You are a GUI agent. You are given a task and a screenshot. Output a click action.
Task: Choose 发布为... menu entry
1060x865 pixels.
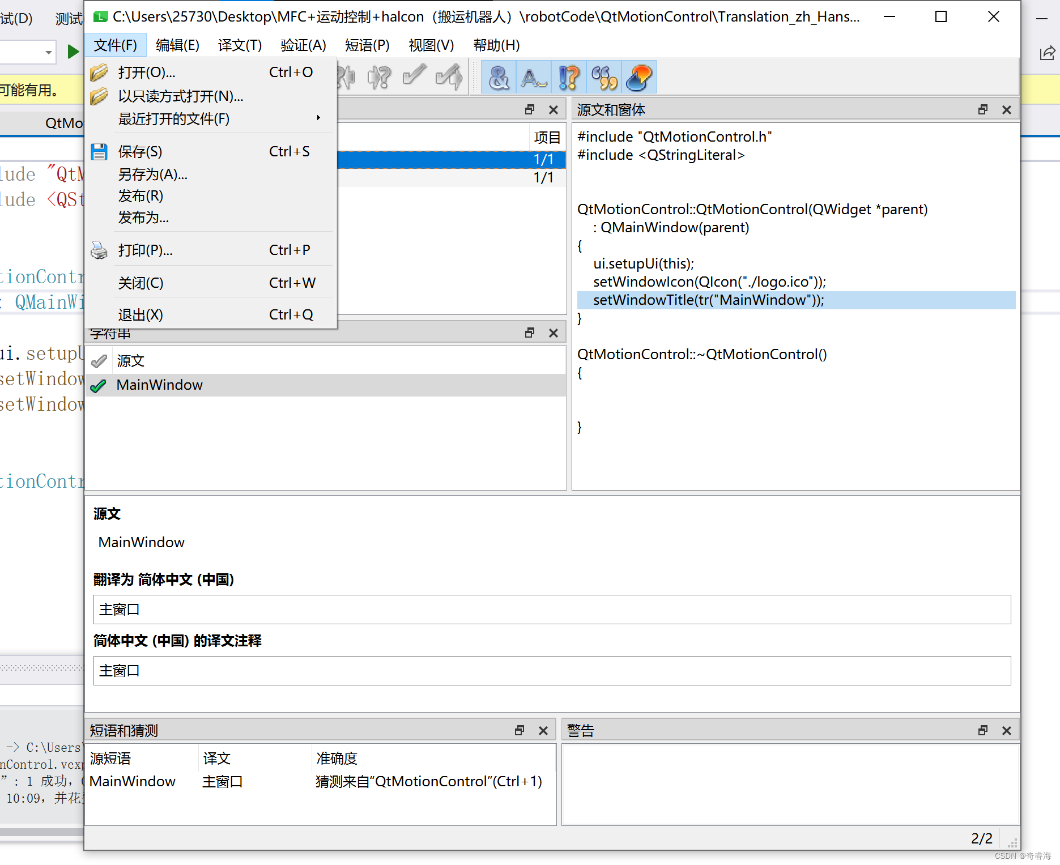point(211,218)
